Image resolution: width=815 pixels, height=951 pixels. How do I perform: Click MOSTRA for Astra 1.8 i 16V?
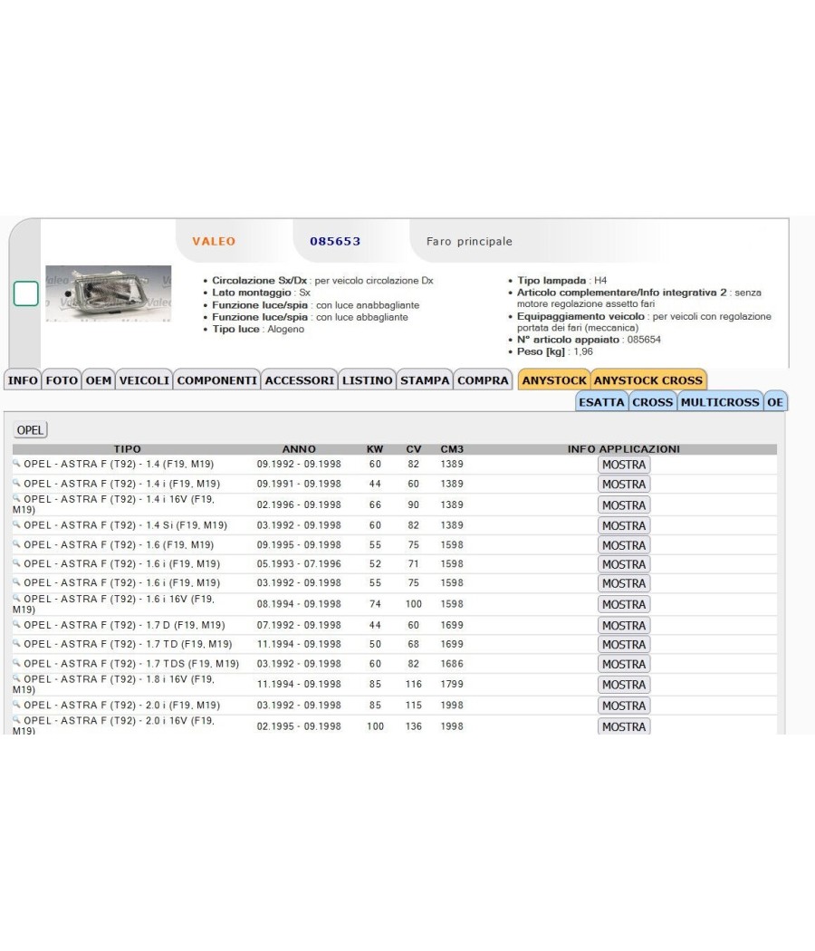click(x=624, y=685)
